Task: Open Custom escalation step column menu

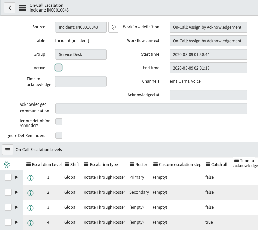Action: [155, 164]
